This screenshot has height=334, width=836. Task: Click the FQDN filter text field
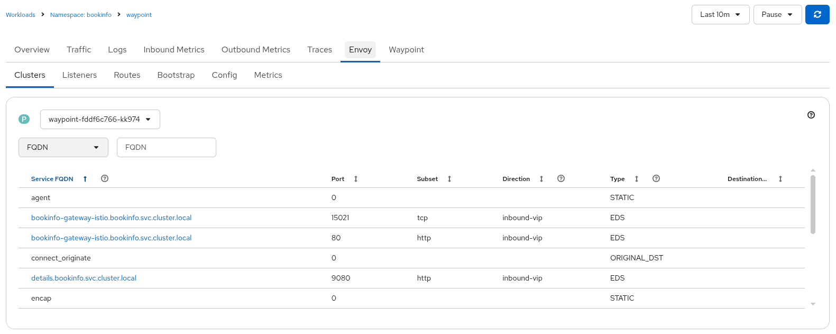pyautogui.click(x=167, y=148)
